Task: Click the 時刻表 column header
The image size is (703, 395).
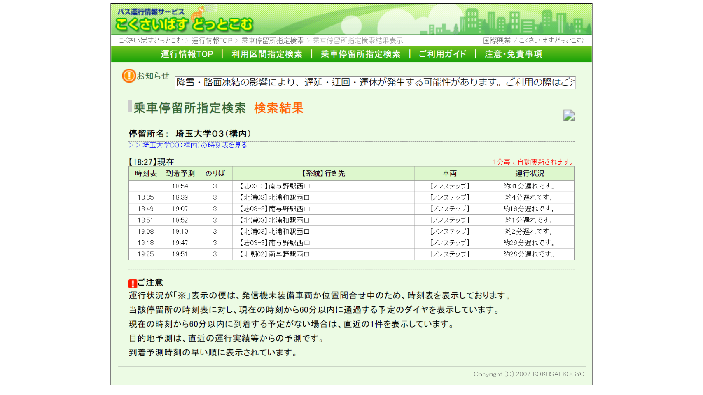Action: coord(146,174)
